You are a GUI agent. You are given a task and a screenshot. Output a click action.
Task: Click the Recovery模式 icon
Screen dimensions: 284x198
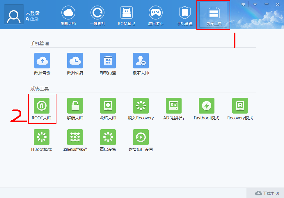[240, 106]
